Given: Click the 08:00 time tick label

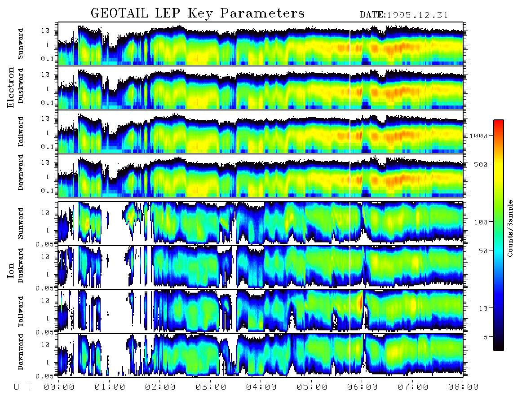Looking at the screenshot, I should (x=464, y=387).
